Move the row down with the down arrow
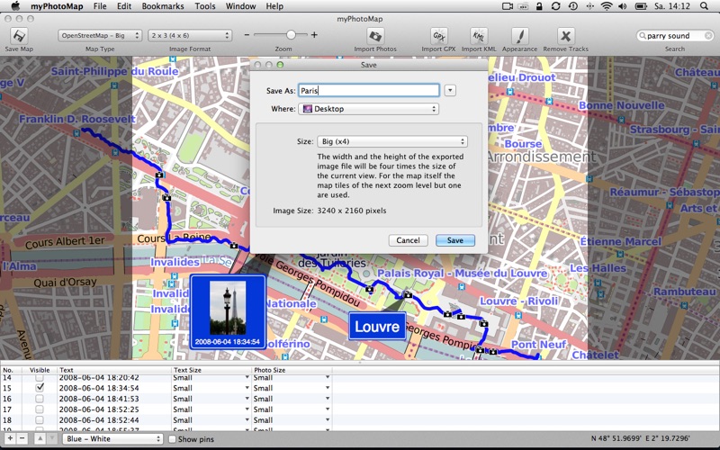 coord(51,438)
